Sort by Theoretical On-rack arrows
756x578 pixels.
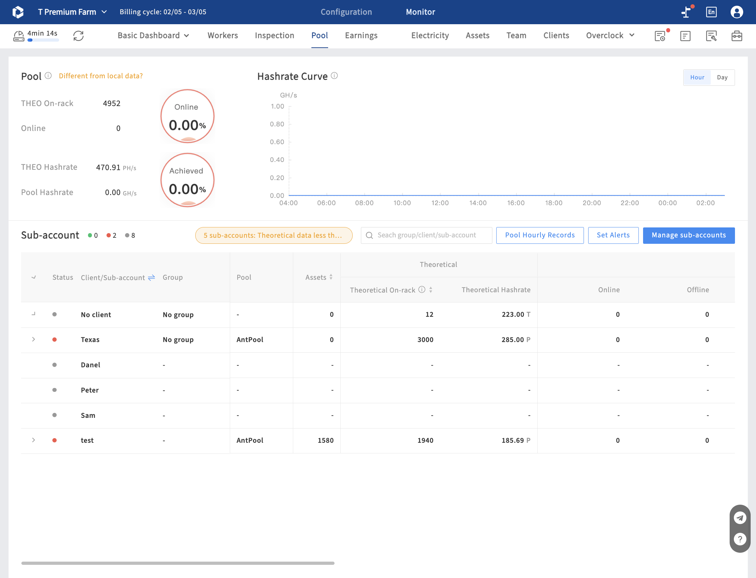431,290
